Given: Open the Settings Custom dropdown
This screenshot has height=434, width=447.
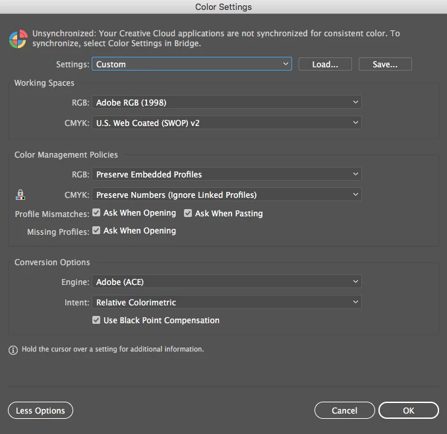Looking at the screenshot, I should pyautogui.click(x=192, y=64).
